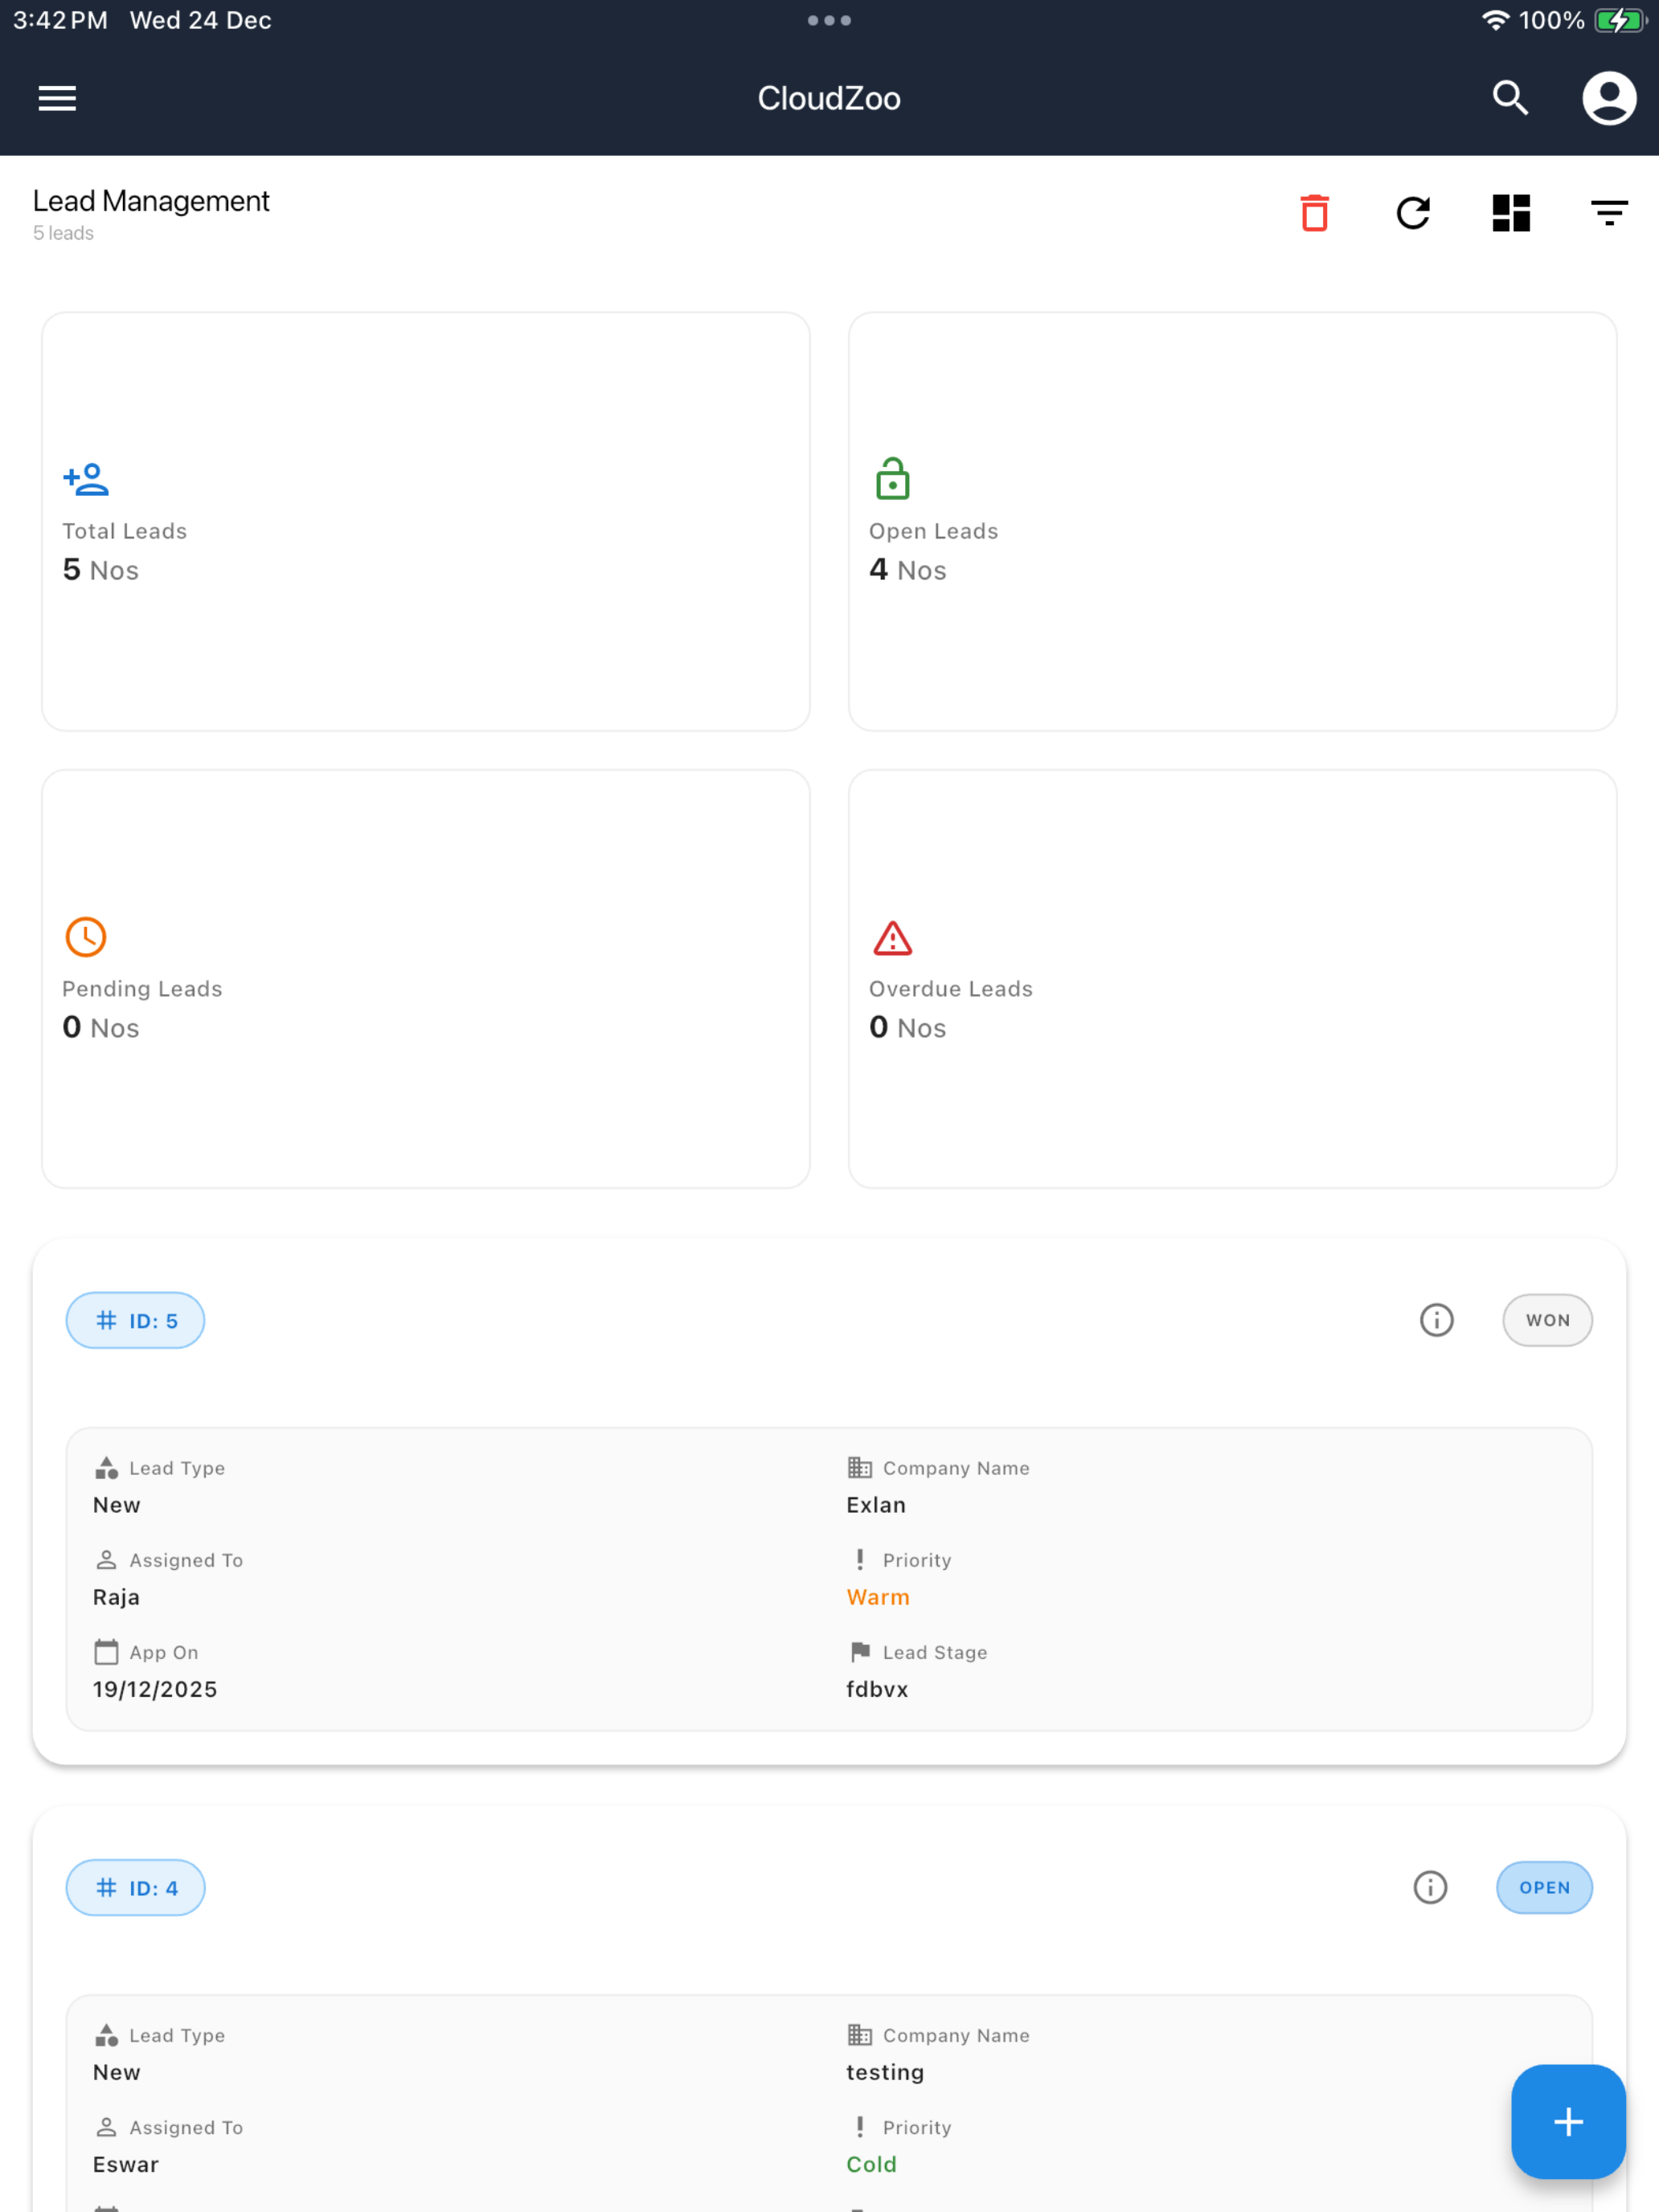This screenshot has height=2212, width=1659.
Task: Refresh the lead list
Action: tap(1412, 213)
